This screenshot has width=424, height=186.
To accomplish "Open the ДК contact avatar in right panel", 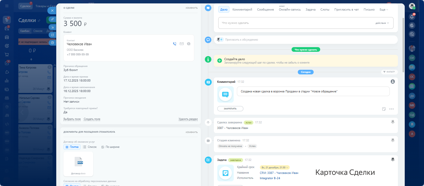I will coord(412,96).
